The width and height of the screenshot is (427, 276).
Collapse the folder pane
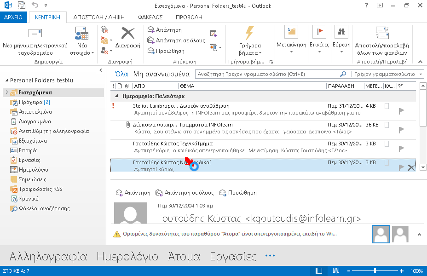101,70
